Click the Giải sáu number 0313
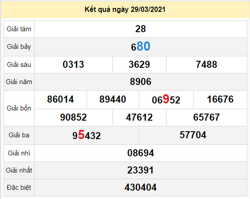Image resolution: width=250 pixels, height=199 pixels. pos(73,65)
